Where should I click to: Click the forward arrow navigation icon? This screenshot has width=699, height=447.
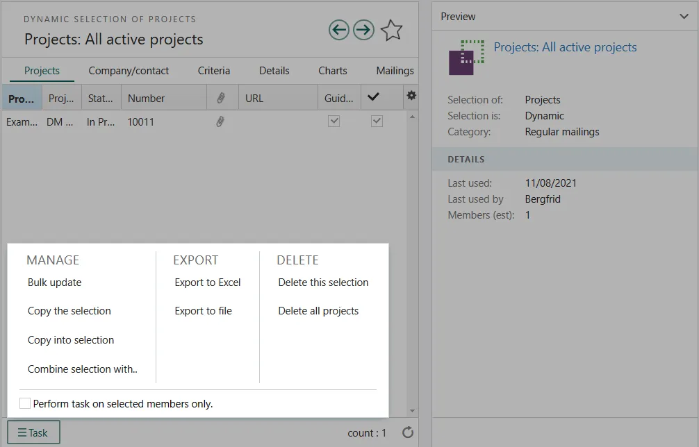(x=363, y=30)
